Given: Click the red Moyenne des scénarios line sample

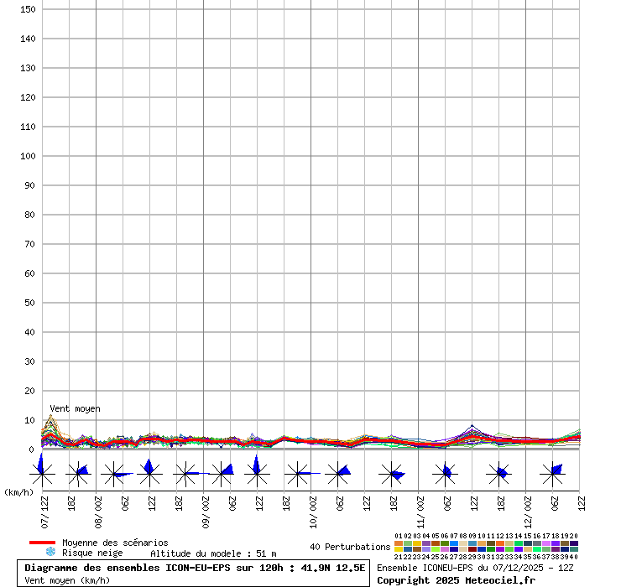Looking at the screenshot, I should [42, 543].
